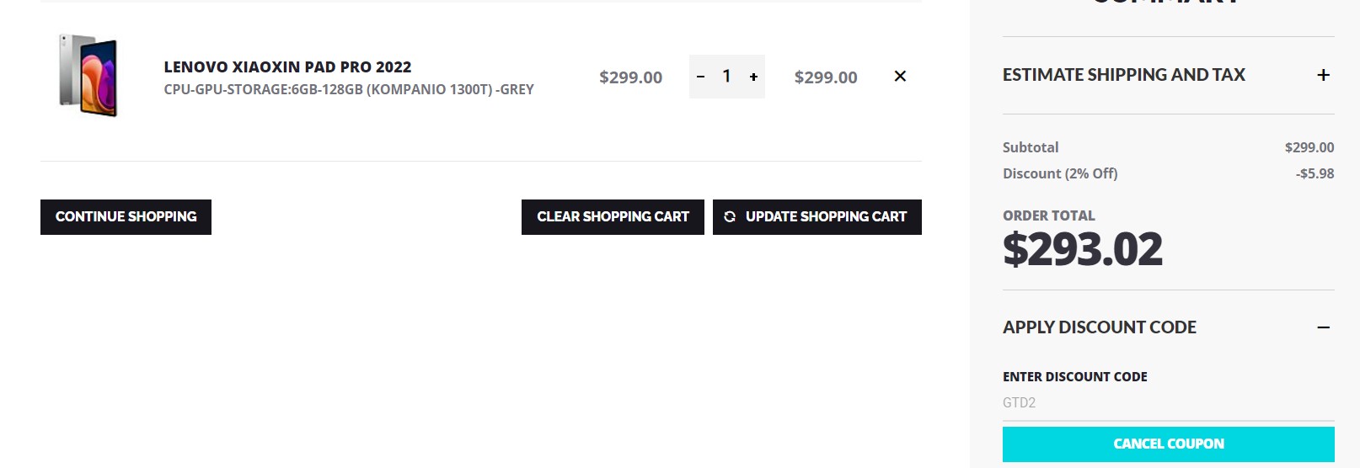Decrease quantity with the minus button
The image size is (1360, 468).
pos(700,77)
